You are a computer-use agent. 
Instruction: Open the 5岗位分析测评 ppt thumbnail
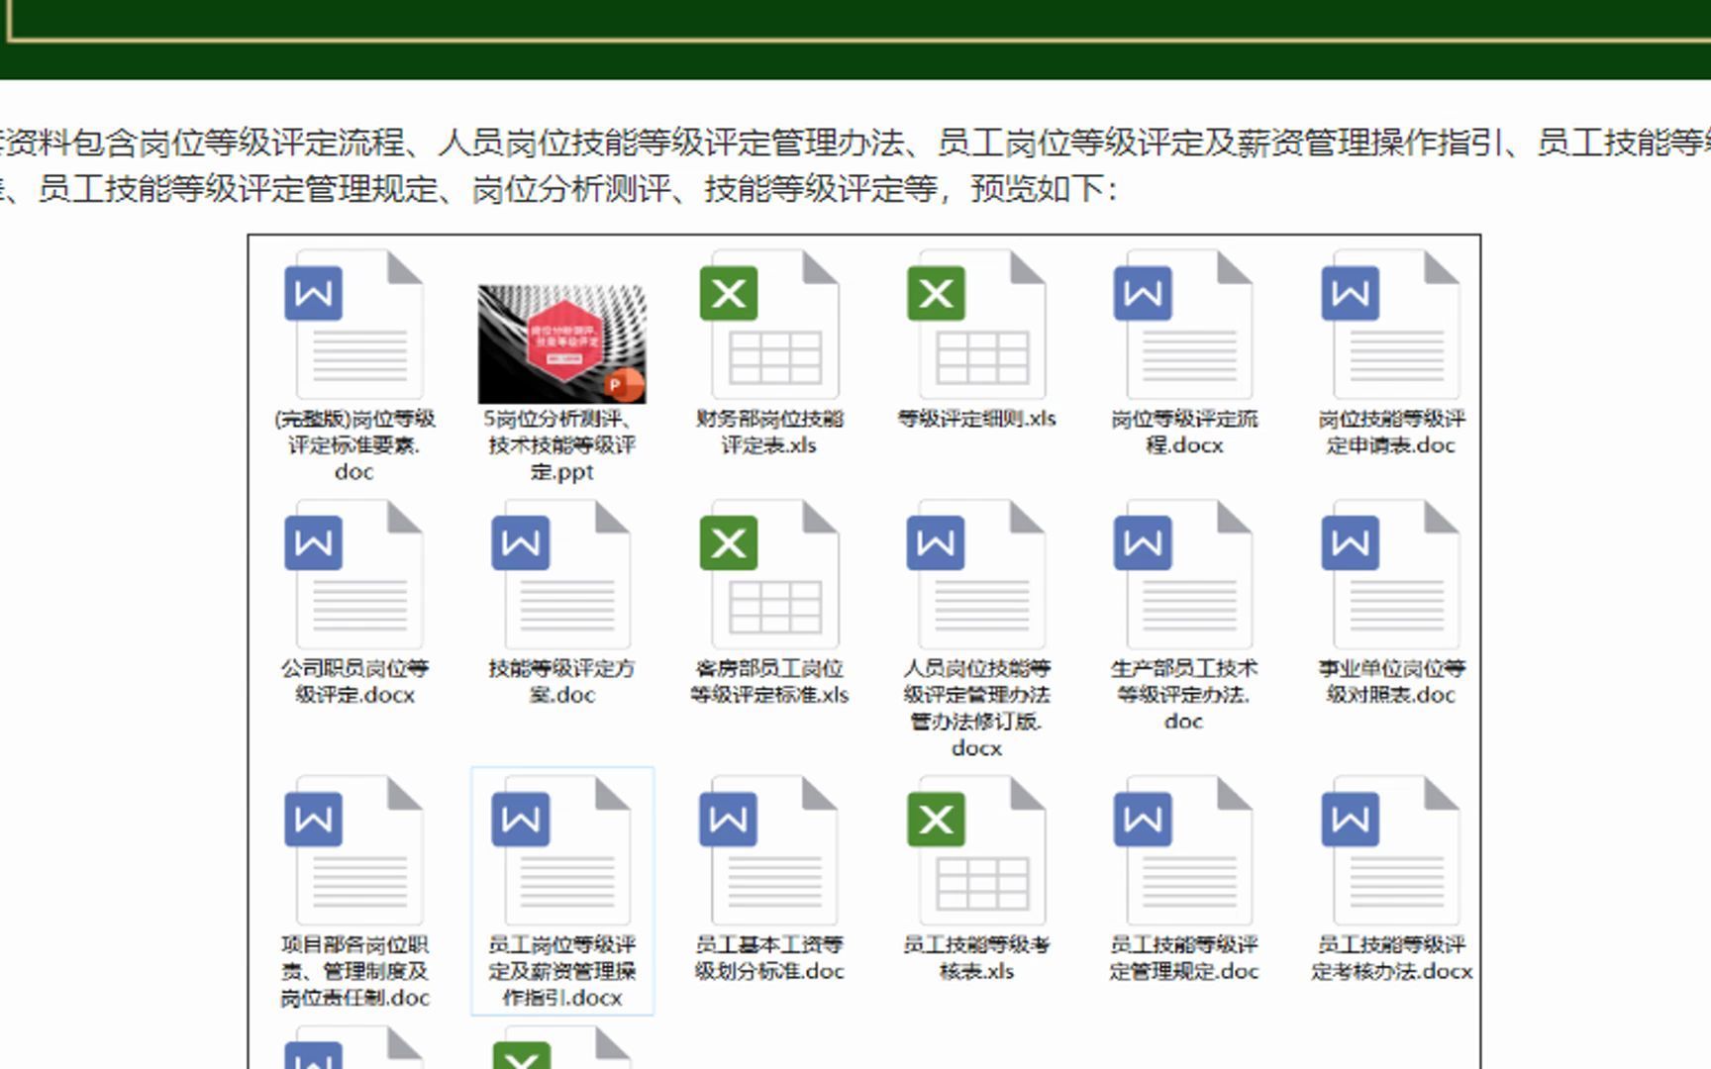[x=561, y=343]
